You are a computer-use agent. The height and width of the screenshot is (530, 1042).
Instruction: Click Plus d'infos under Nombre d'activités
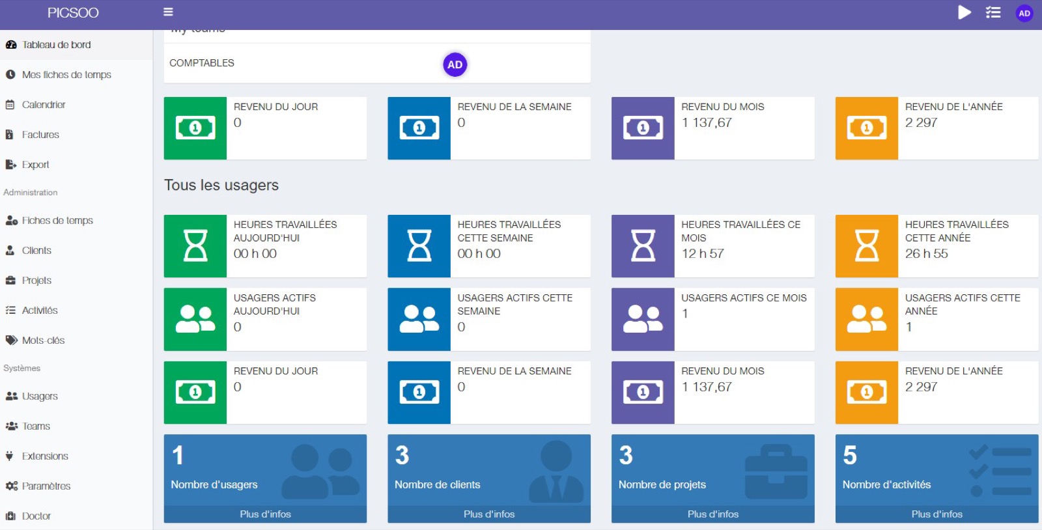pyautogui.click(x=937, y=514)
